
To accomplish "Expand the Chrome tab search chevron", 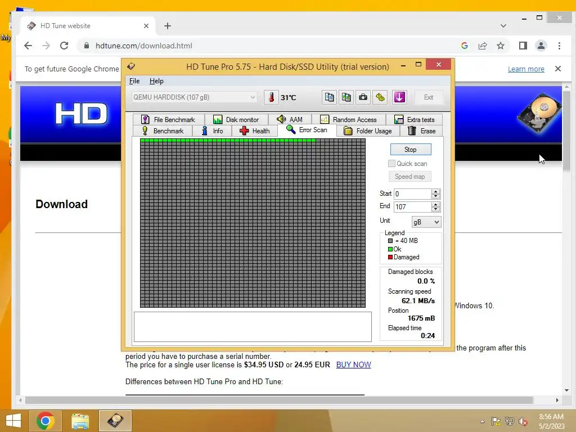I will point(503,26).
